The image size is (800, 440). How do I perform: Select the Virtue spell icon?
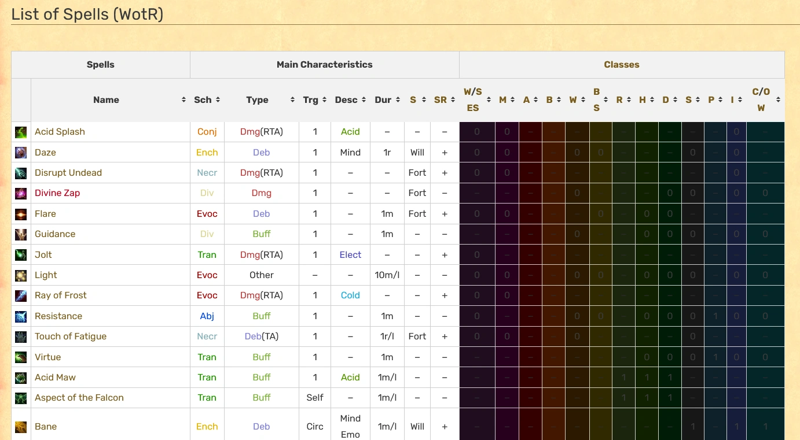[20, 357]
